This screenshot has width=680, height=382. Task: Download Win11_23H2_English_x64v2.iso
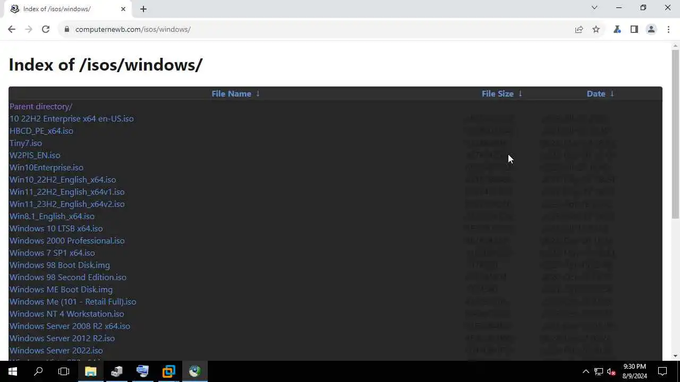coord(67,204)
